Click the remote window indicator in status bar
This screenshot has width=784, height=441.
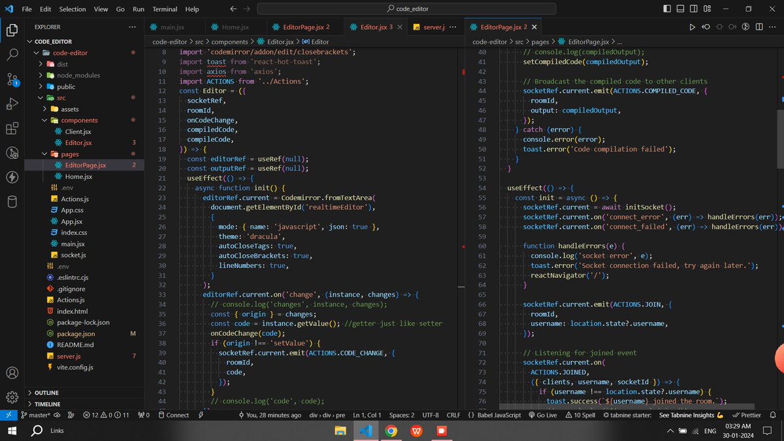(x=8, y=415)
